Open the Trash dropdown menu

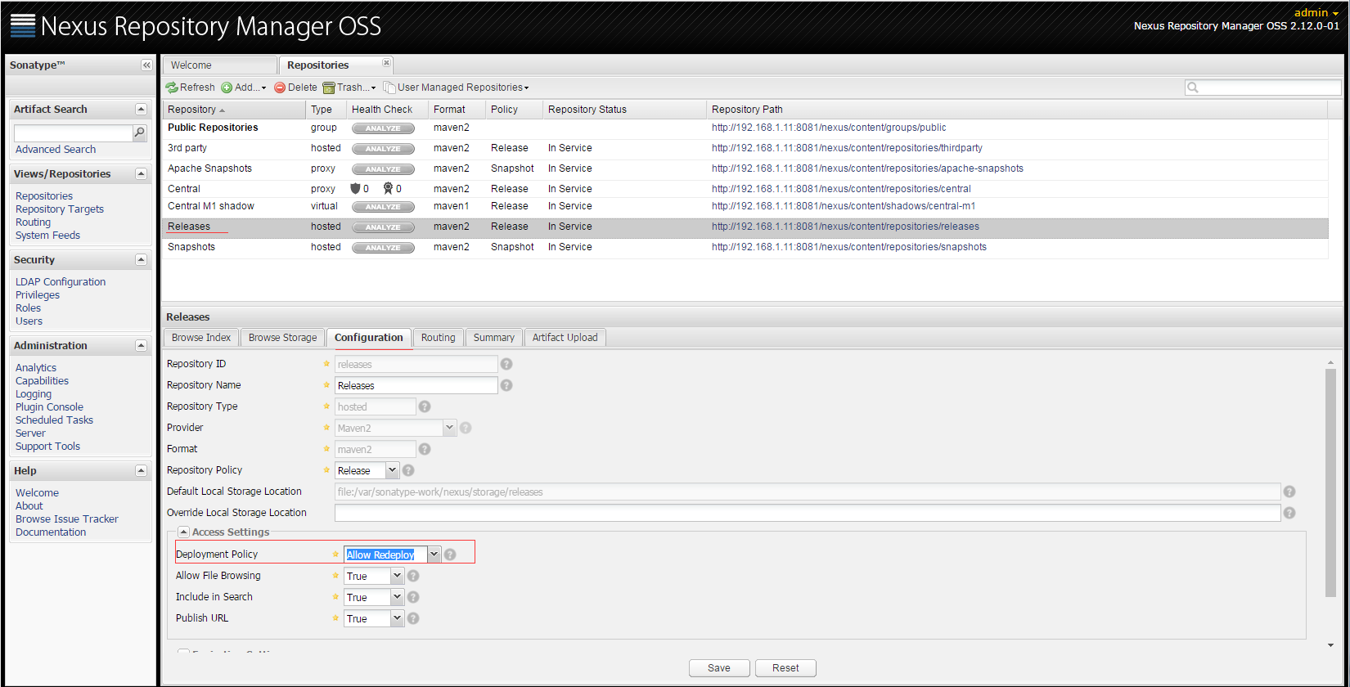pyautogui.click(x=349, y=88)
